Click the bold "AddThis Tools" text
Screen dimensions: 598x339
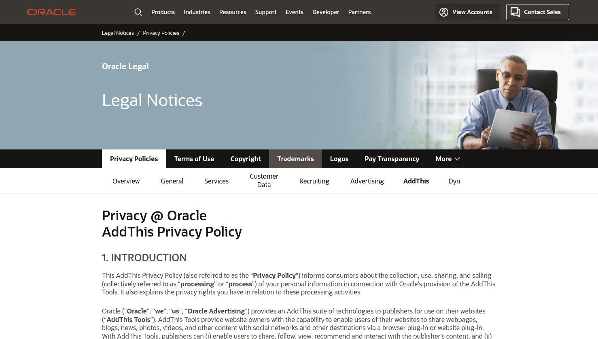129,320
